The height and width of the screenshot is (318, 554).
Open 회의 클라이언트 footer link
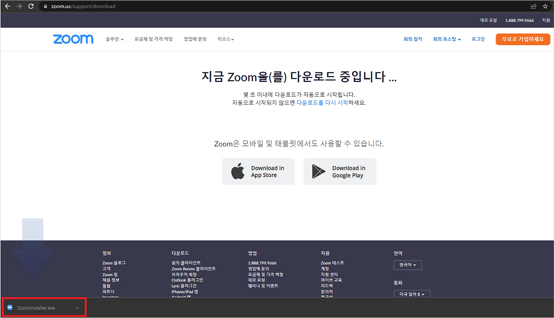186,263
